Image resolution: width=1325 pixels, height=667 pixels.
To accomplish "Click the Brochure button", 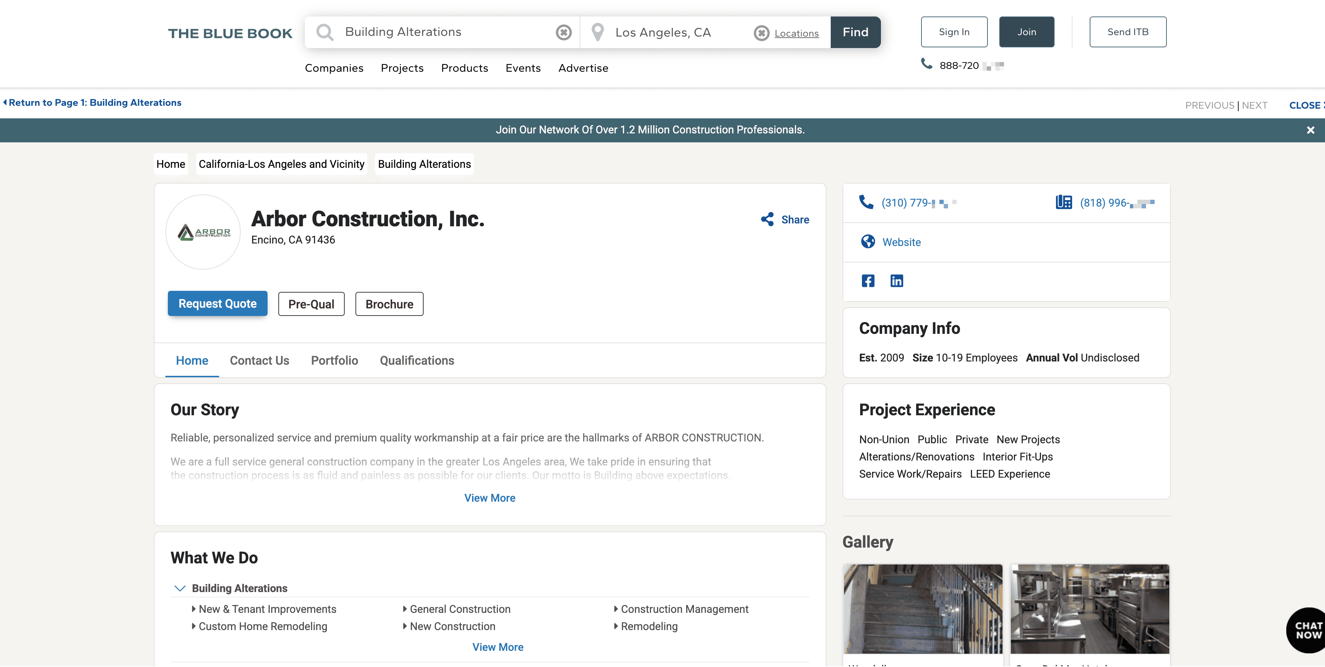I will (x=389, y=304).
